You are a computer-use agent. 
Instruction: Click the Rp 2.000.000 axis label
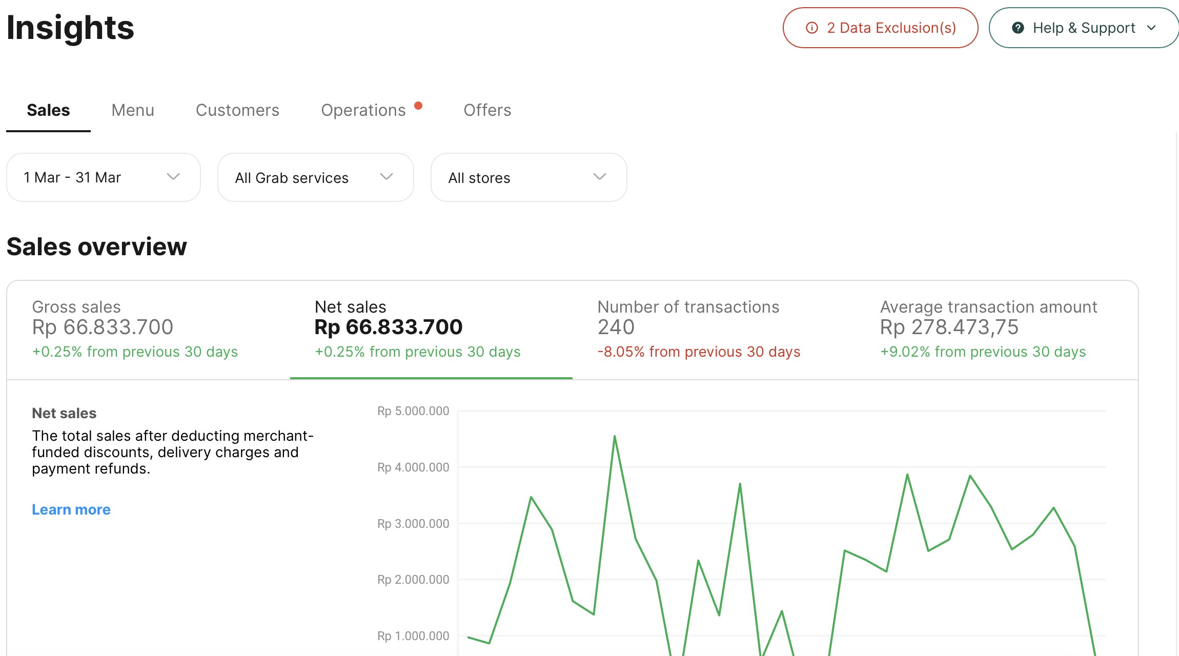point(413,580)
